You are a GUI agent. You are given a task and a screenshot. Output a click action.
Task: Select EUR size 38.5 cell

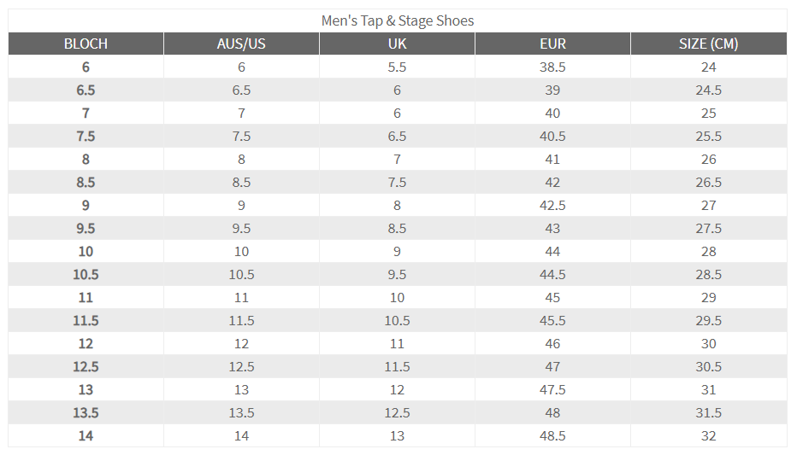552,67
